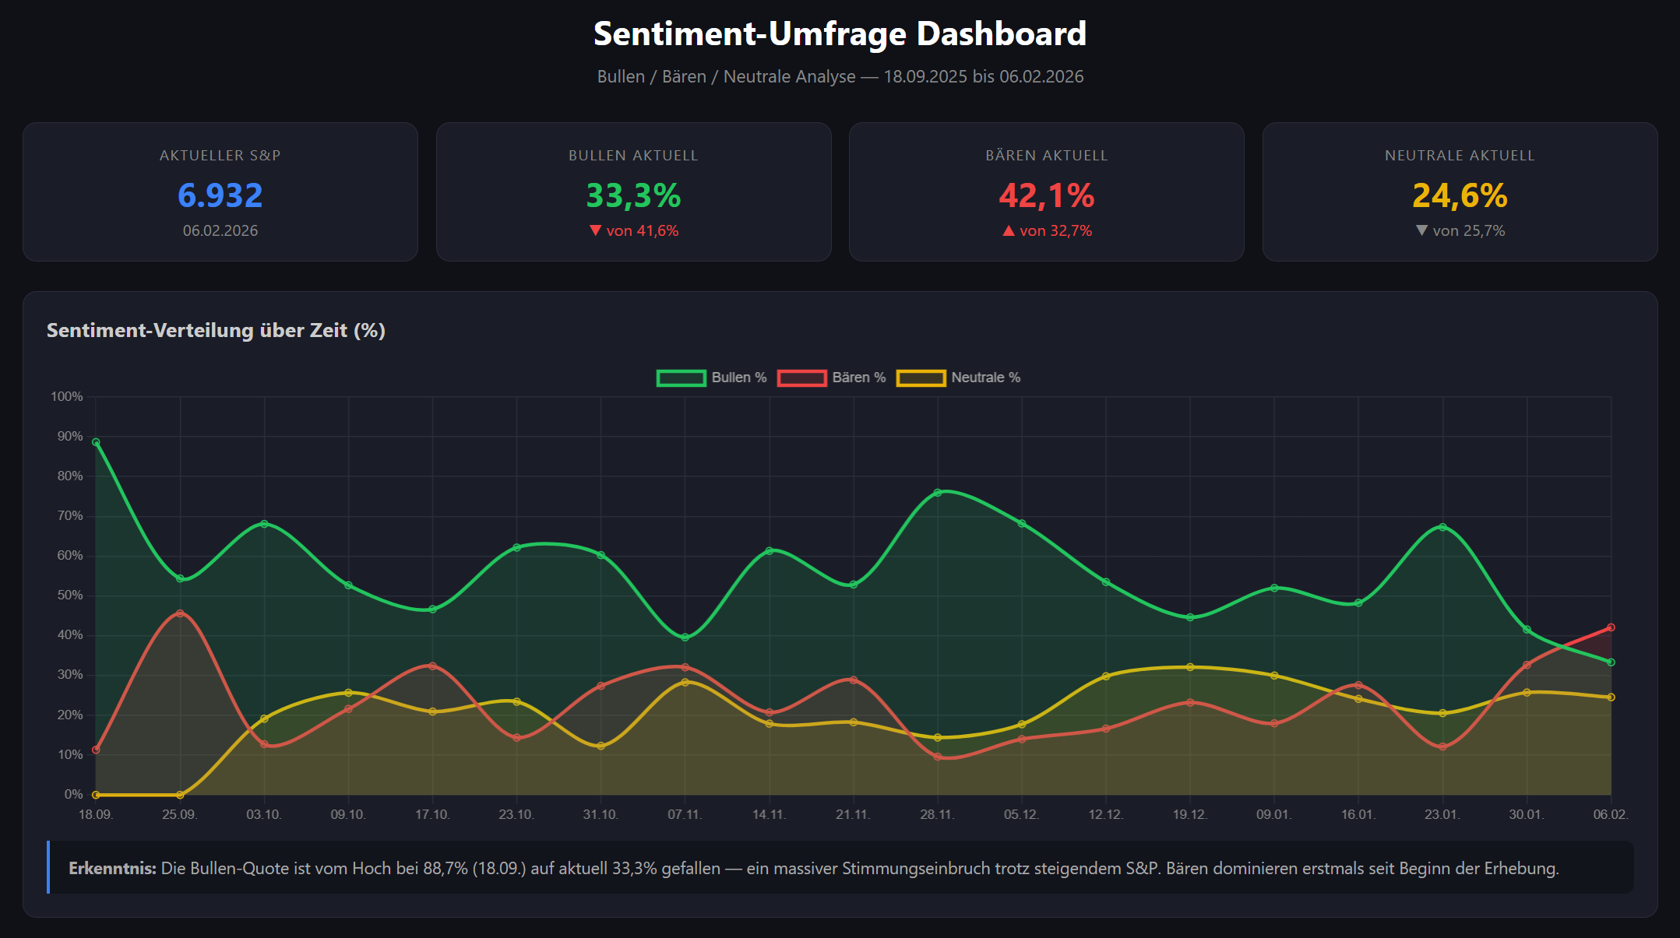The image size is (1680, 938).
Task: Click the Bullen data point at 18.09.
Action: click(x=96, y=442)
